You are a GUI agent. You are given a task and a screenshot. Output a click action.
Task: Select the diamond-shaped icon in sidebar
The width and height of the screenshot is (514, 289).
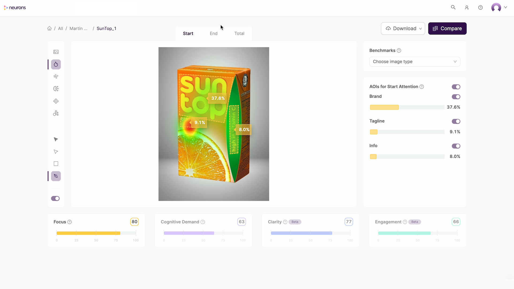coord(56,101)
